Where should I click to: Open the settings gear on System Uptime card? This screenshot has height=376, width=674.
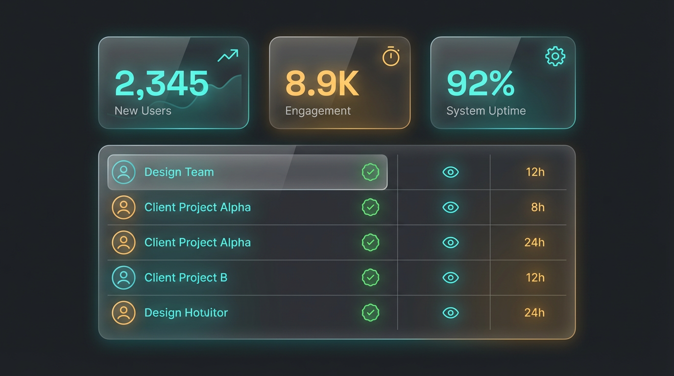(555, 56)
